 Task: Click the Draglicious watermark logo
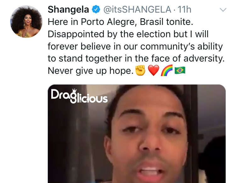[x=79, y=96]
